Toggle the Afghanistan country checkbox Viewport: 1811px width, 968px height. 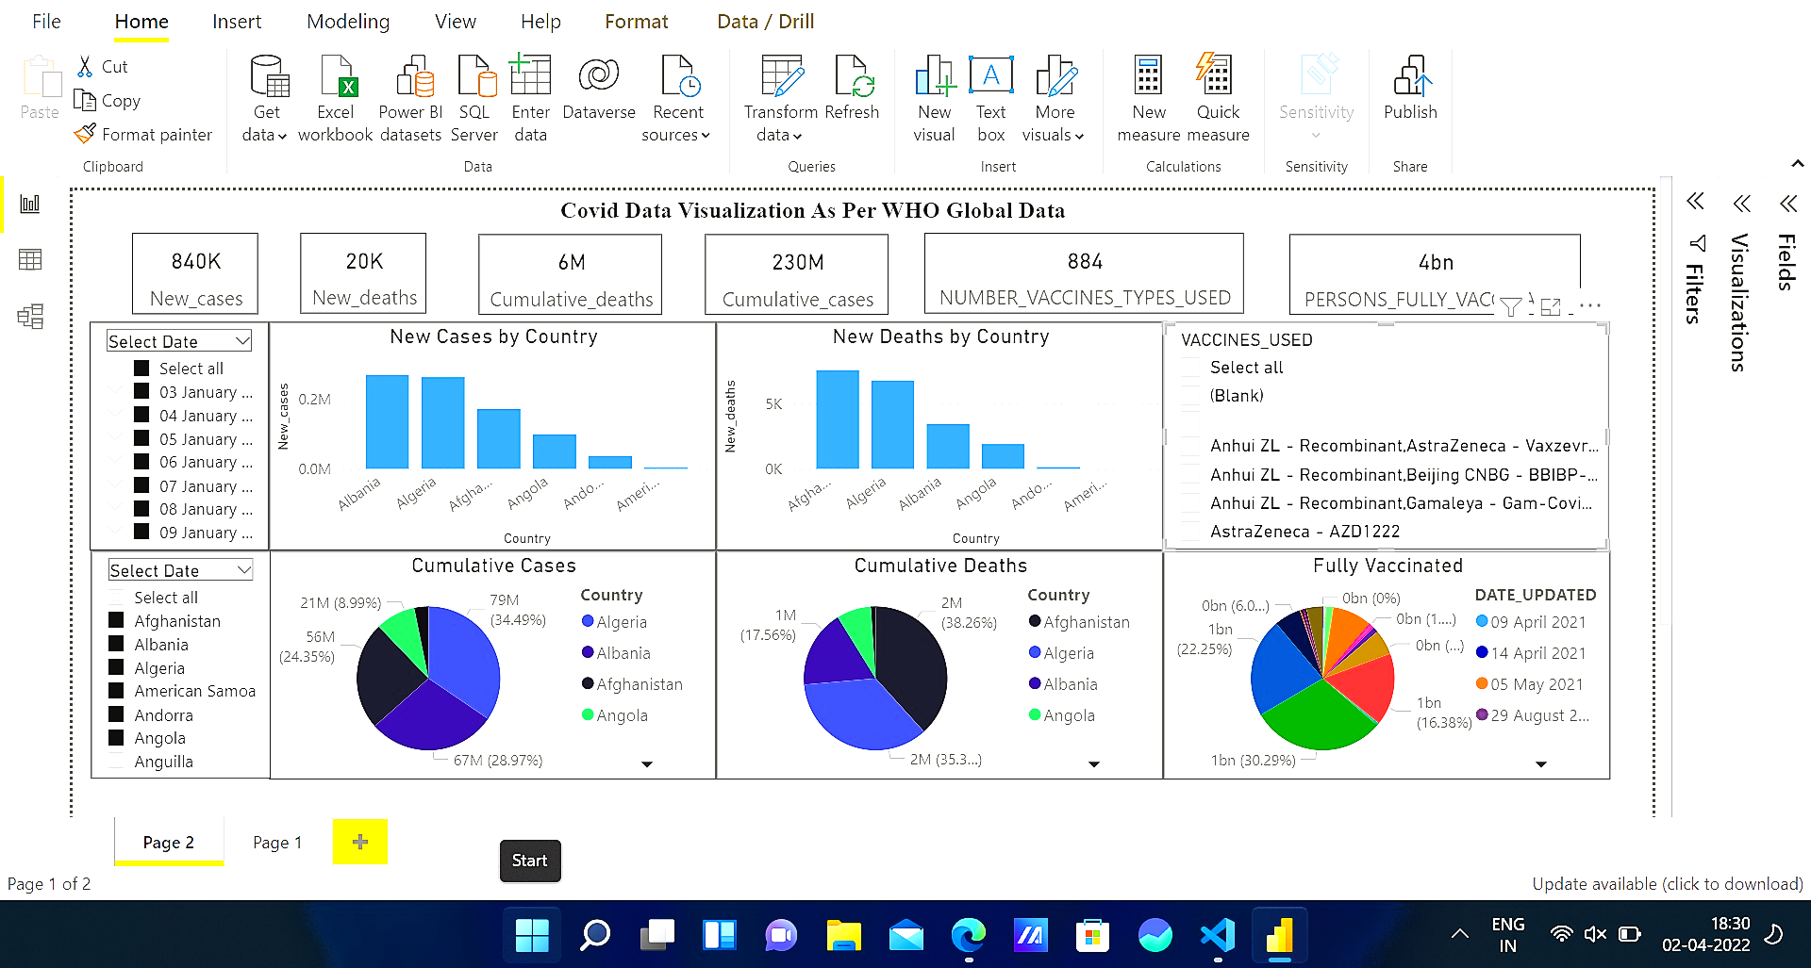(117, 620)
